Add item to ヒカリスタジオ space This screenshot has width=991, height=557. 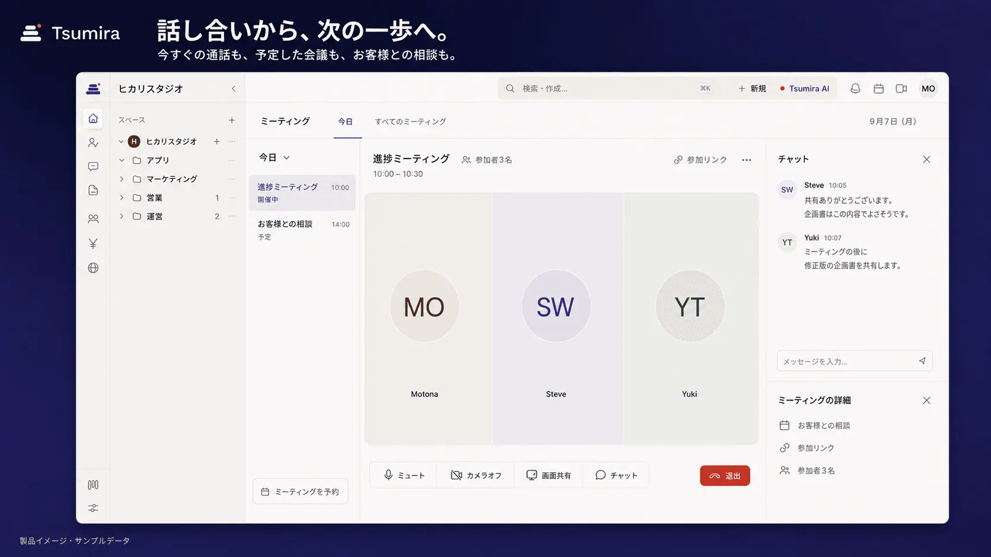217,141
